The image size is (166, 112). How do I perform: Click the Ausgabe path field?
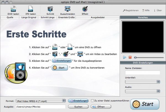pos(41,107)
